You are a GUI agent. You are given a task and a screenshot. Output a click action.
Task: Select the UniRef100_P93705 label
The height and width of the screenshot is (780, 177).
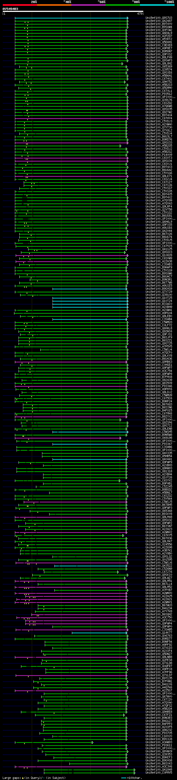[x=159, y=733]
